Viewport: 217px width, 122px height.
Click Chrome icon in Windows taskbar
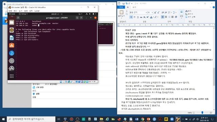[142, 119]
